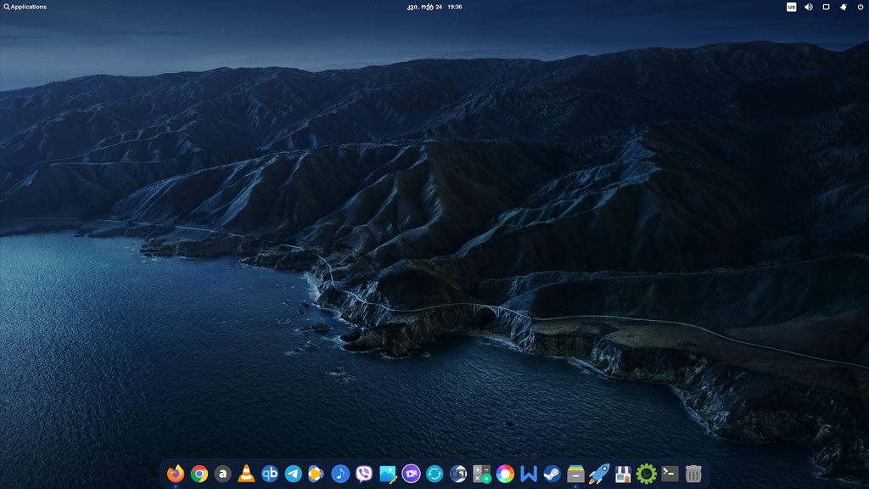The height and width of the screenshot is (489, 869).
Task: Open the Terminal dock icon
Action: [x=670, y=474]
